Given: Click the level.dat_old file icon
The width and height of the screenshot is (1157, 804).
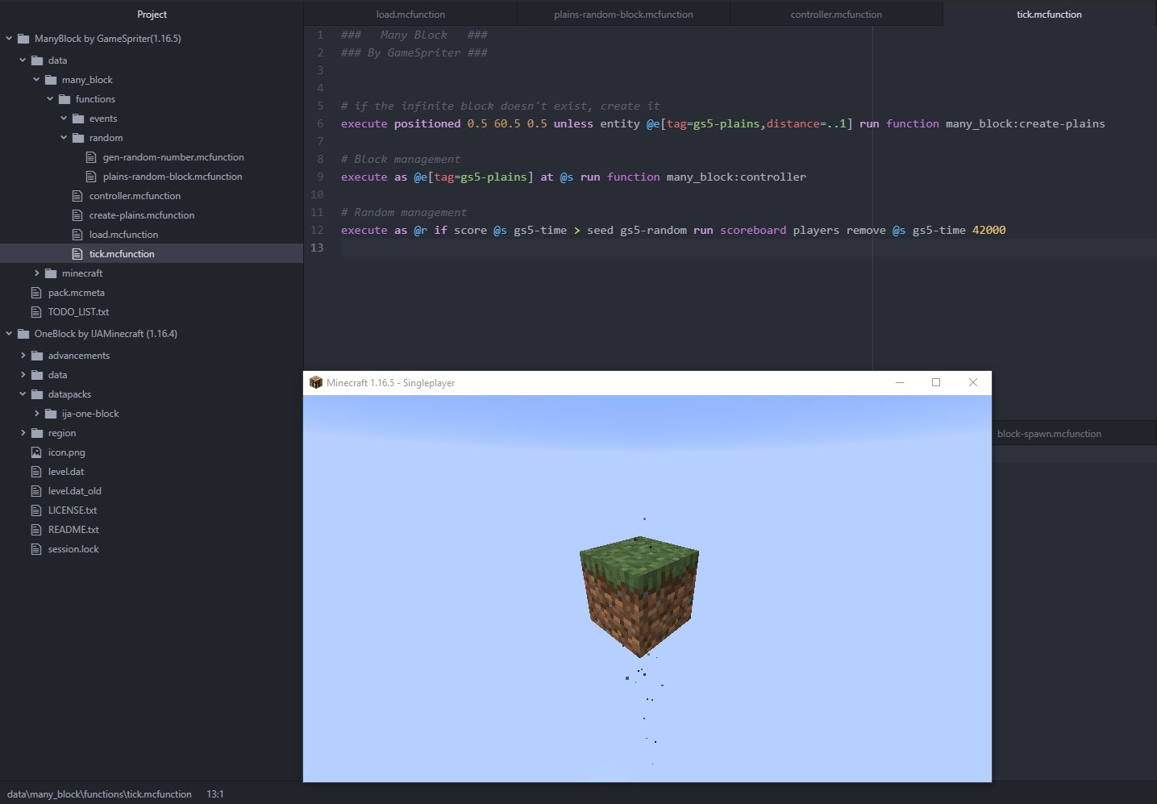Looking at the screenshot, I should (35, 491).
